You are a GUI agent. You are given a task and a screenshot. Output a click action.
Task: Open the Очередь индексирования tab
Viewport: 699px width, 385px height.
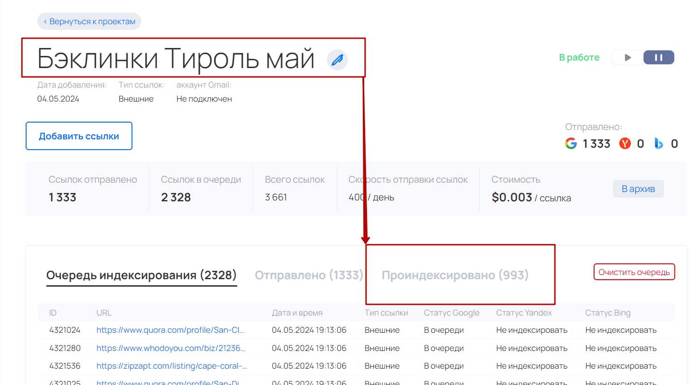tap(141, 275)
